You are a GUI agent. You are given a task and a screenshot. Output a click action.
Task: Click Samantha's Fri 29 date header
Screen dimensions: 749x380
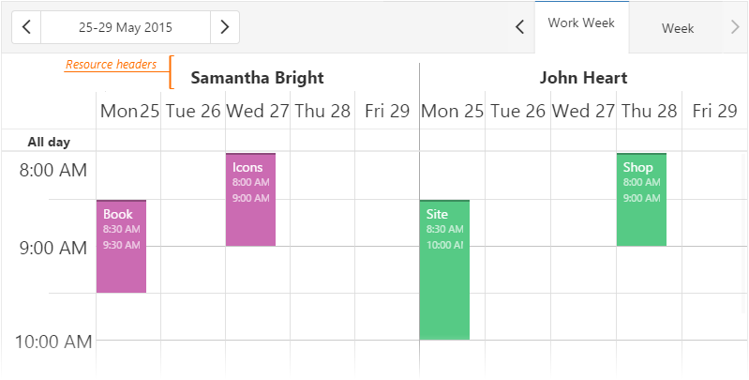(x=387, y=112)
